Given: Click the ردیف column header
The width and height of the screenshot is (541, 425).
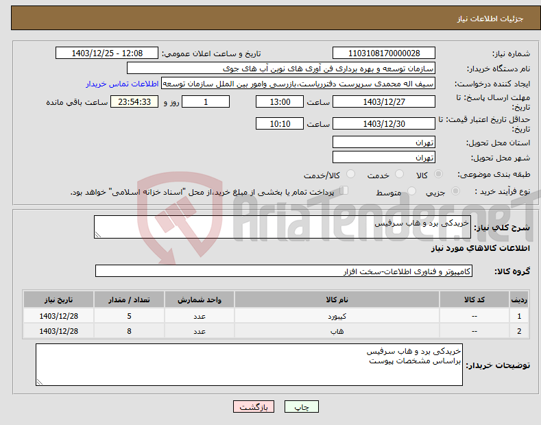Looking at the screenshot, I should pyautogui.click(x=519, y=300).
